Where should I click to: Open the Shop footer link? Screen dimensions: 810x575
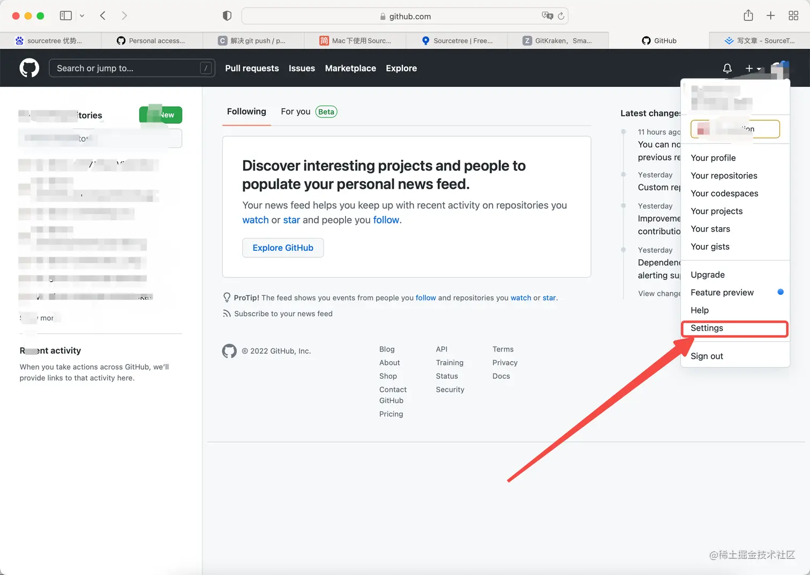click(388, 376)
